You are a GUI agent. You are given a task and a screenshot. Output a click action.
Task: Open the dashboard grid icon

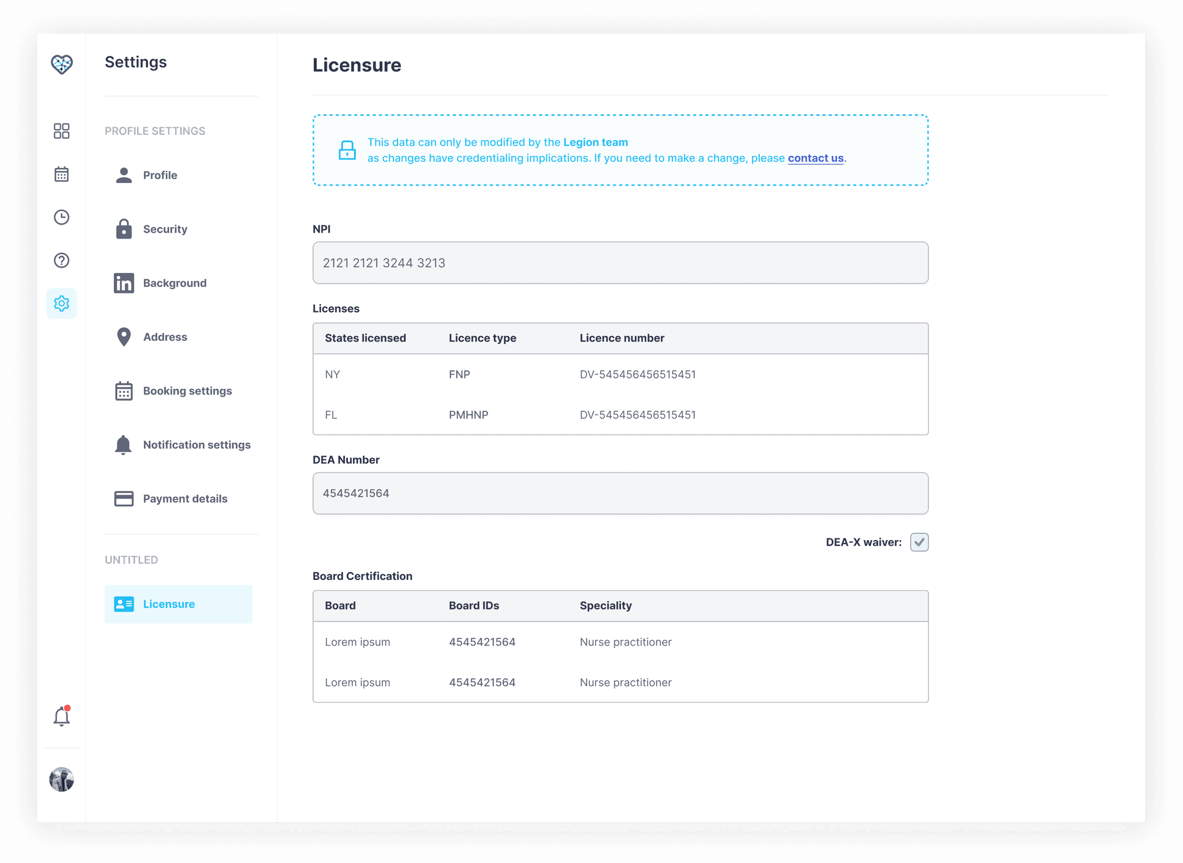[62, 131]
